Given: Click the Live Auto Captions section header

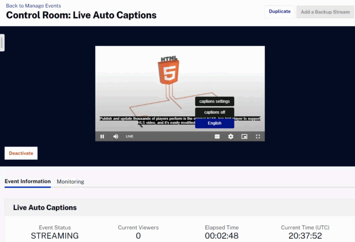Looking at the screenshot, I should [45, 208].
